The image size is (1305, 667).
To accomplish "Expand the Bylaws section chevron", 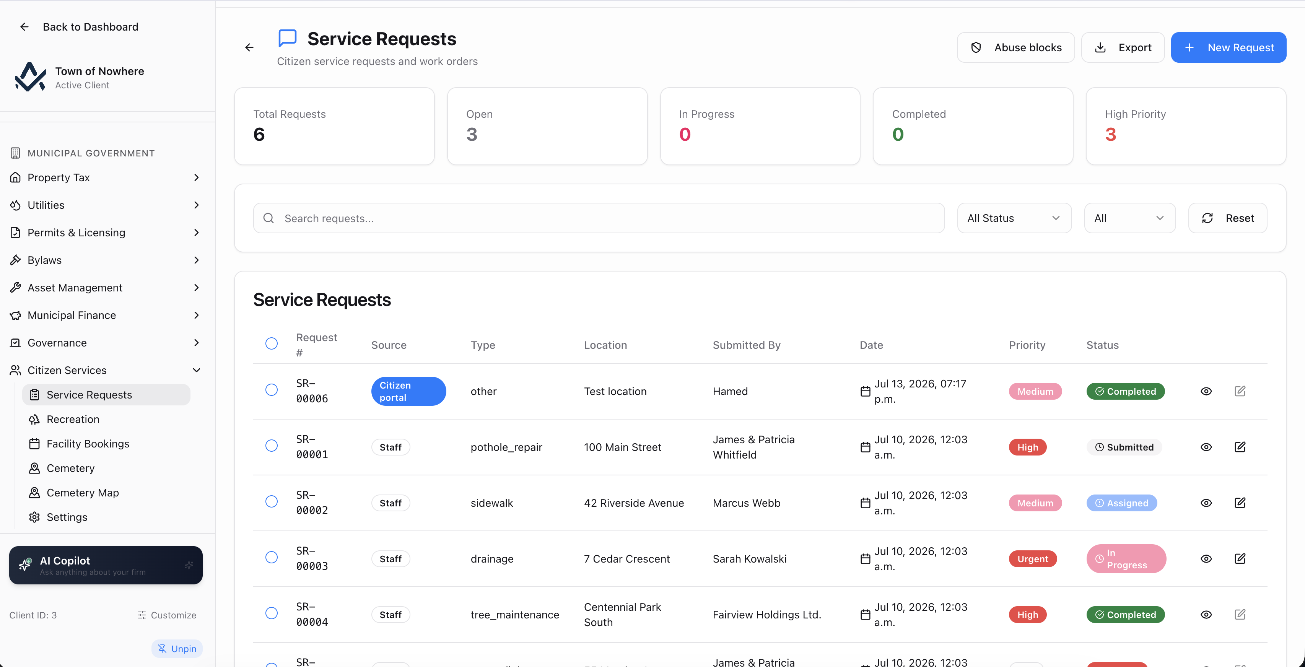I will click(x=197, y=260).
